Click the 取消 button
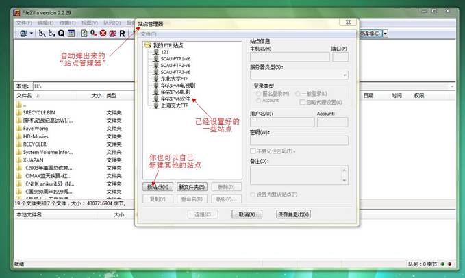 pos(247,214)
